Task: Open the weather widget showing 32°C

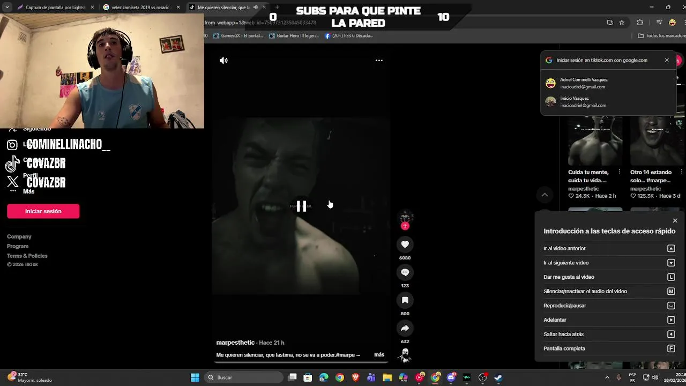Action: tap(30, 377)
